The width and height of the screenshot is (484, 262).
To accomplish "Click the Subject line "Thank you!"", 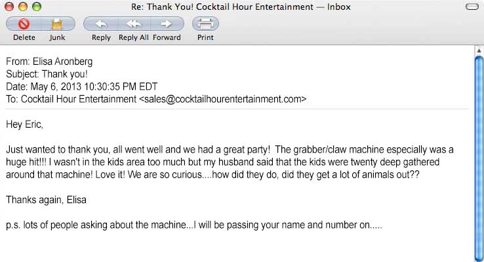I will point(64,75).
